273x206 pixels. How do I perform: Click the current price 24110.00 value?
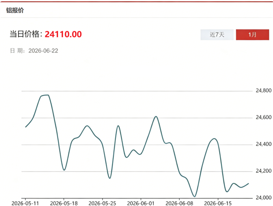(63, 34)
